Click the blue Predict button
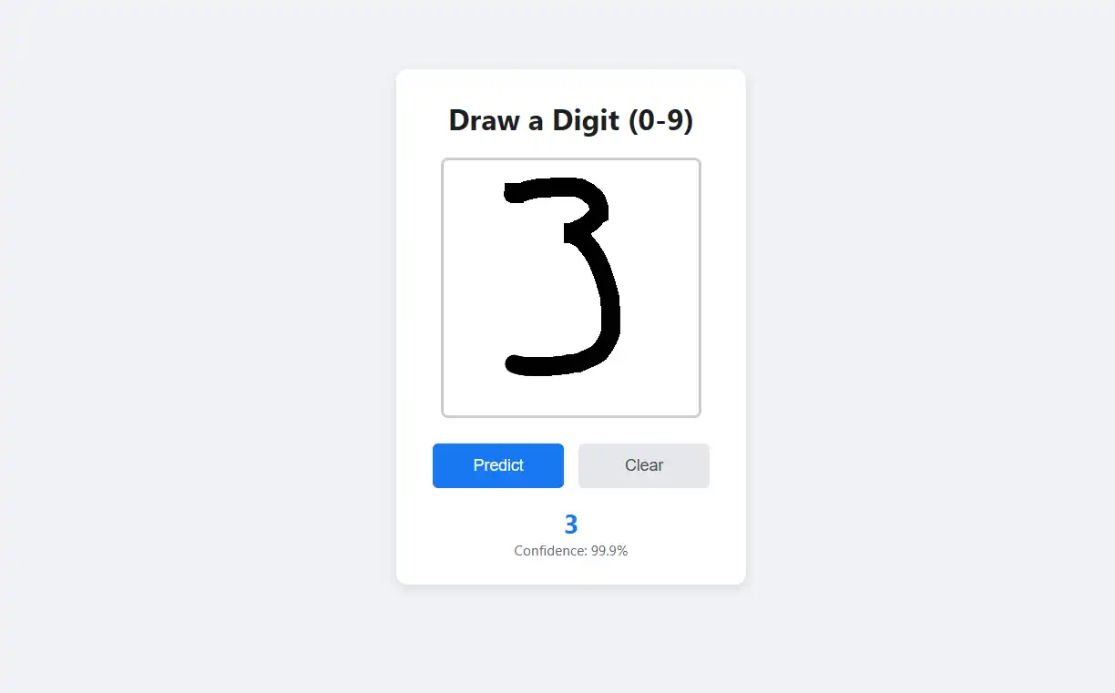 tap(497, 465)
